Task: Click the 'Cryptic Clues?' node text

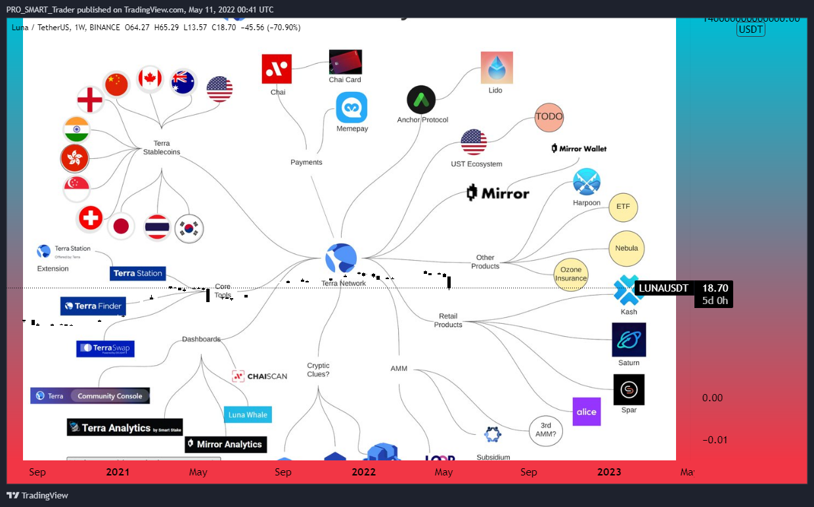Action: [319, 370]
